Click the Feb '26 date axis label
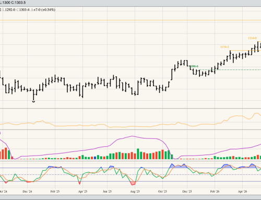 (215, 192)
